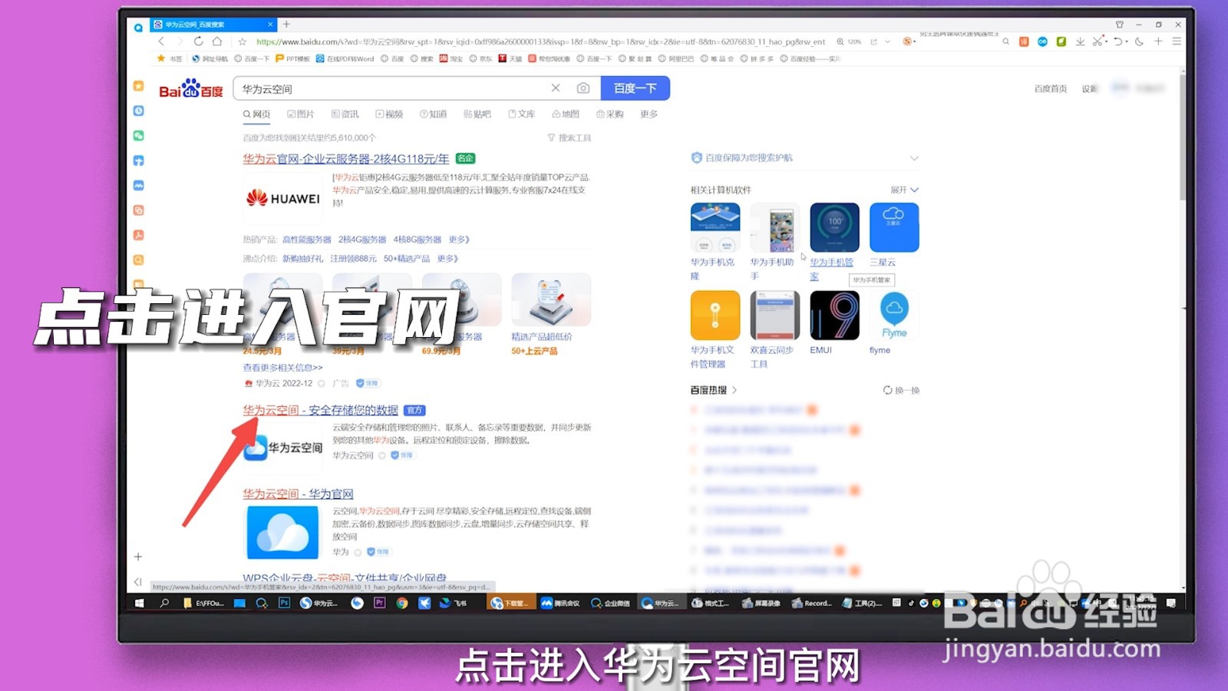Open the 欢喜云同步工具 app icon
The height and width of the screenshot is (691, 1228).
[x=775, y=316]
